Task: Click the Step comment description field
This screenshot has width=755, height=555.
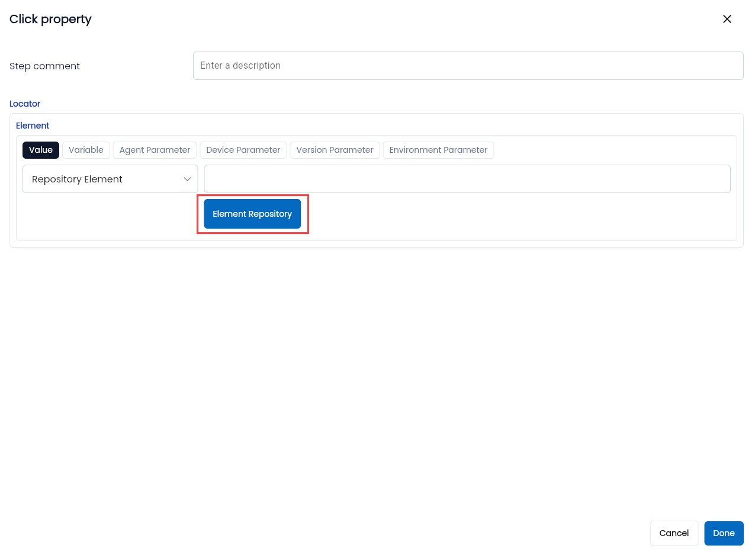Action: [x=468, y=66]
